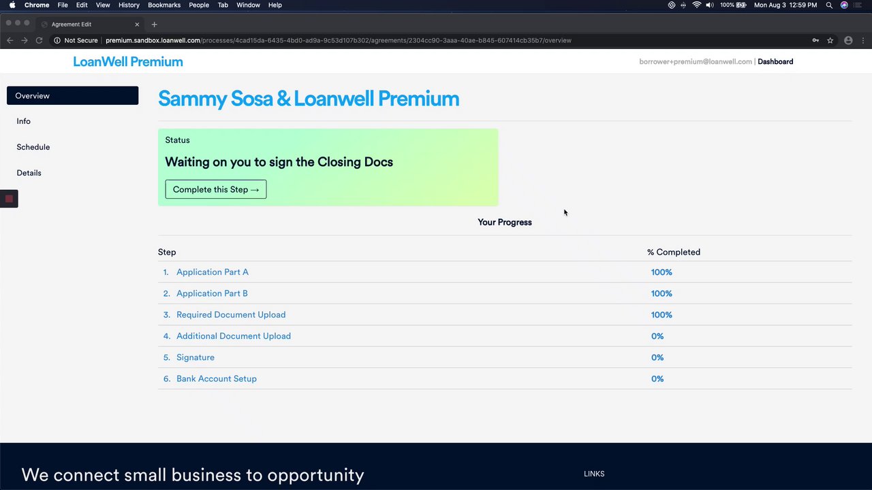The width and height of the screenshot is (872, 490).
Task: Open the Tab menu
Action: tap(223, 5)
